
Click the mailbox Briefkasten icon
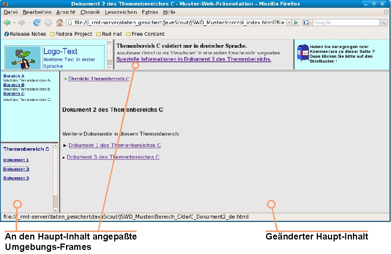(x=302, y=53)
